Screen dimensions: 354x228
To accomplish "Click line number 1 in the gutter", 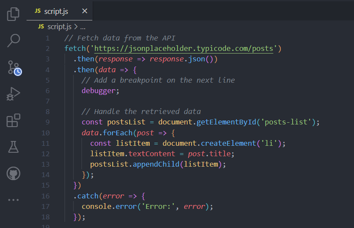I will (47, 38).
